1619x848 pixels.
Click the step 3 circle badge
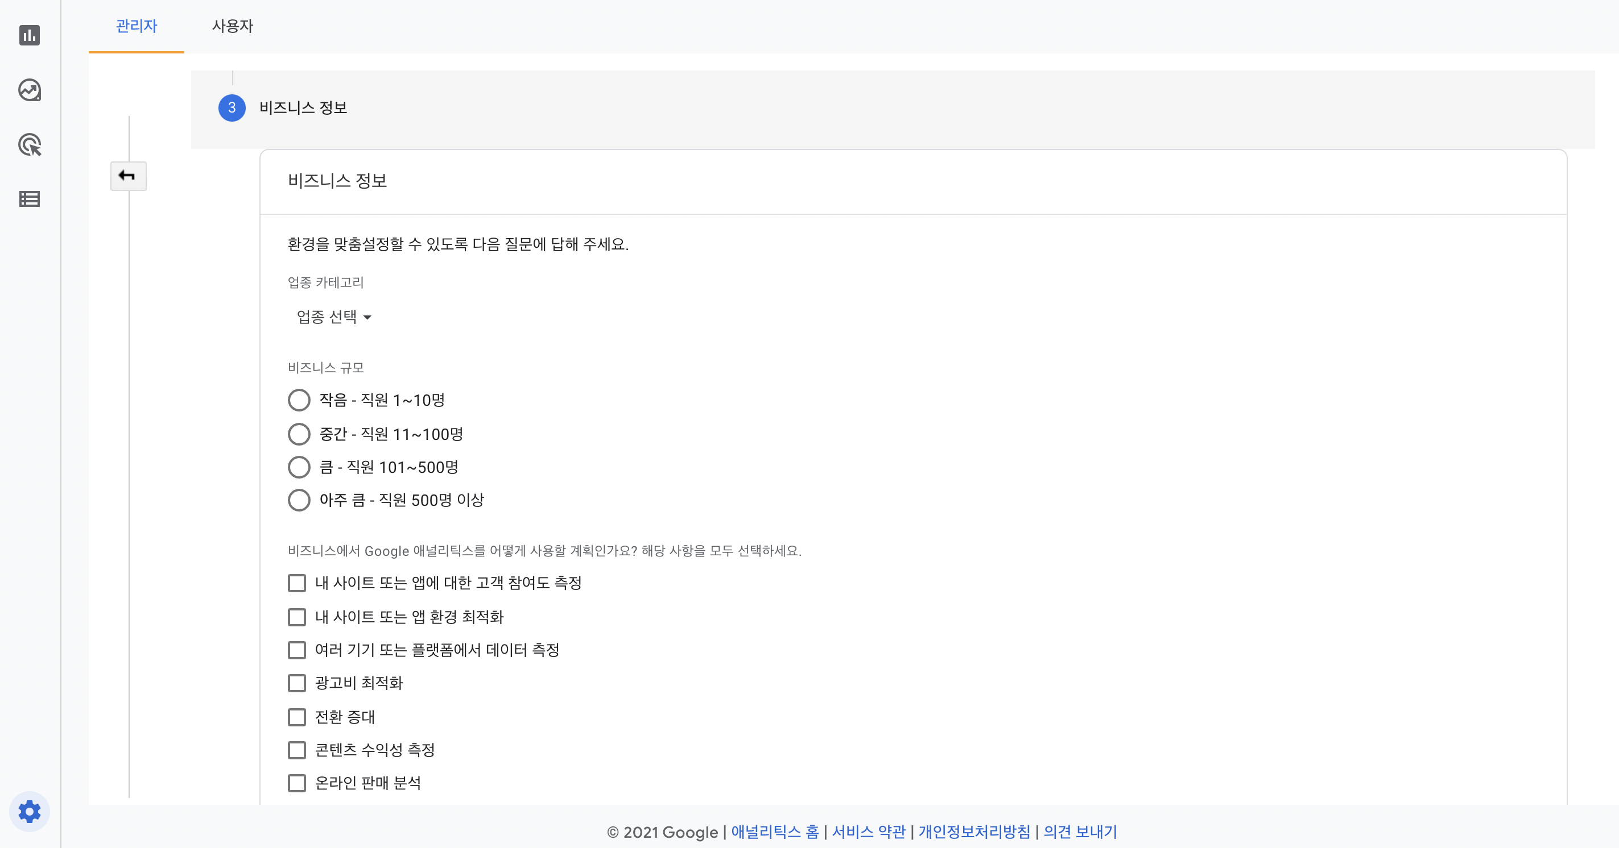tap(232, 108)
